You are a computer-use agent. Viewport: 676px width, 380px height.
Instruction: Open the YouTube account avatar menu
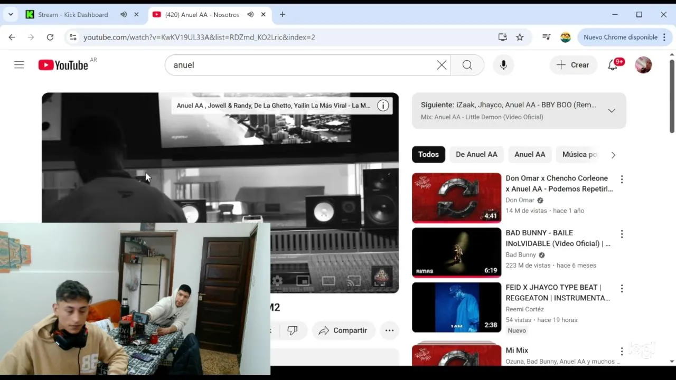[643, 65]
